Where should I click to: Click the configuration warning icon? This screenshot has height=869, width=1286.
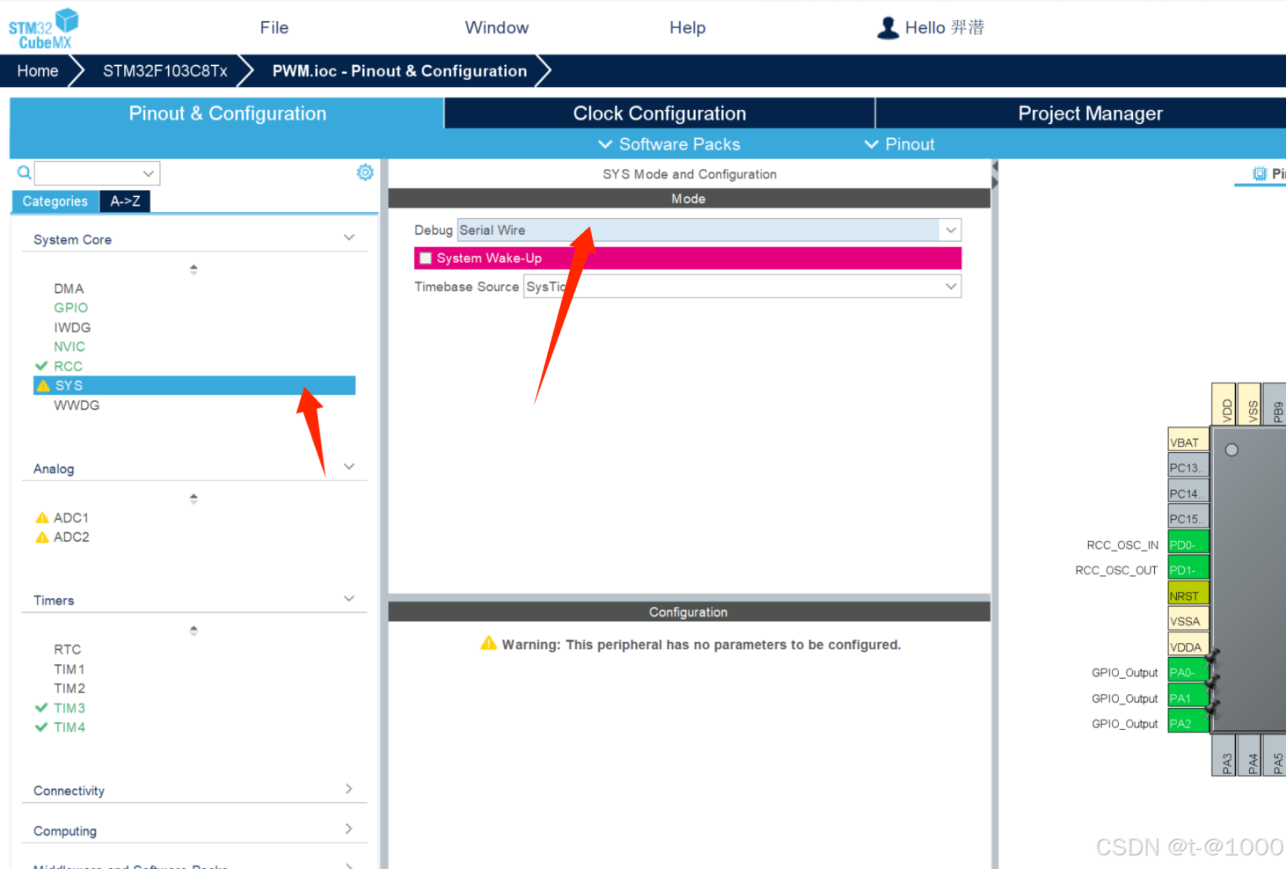click(488, 643)
